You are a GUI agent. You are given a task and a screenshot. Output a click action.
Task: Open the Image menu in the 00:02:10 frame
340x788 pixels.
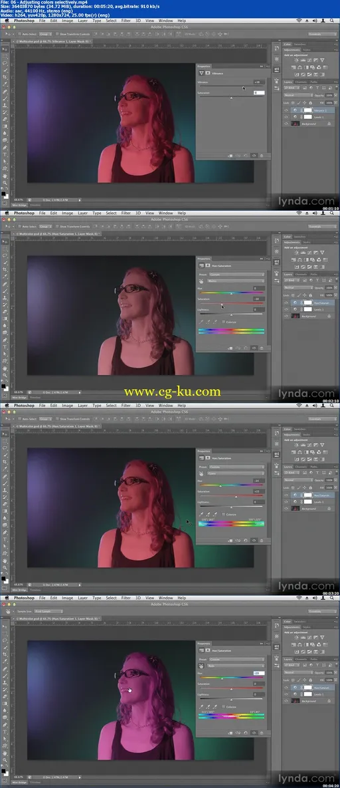pos(67,213)
